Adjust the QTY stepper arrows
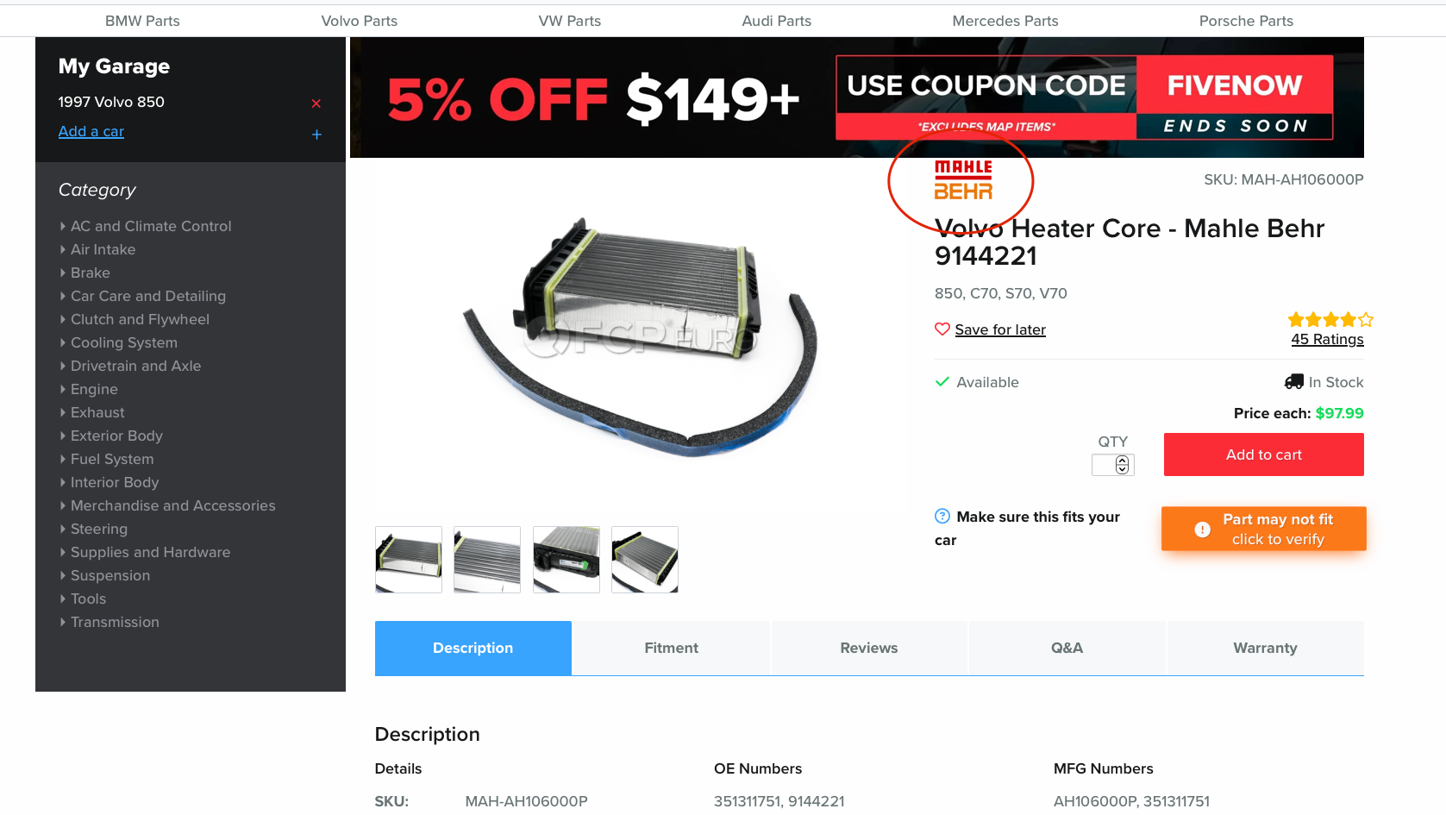 (x=1122, y=465)
